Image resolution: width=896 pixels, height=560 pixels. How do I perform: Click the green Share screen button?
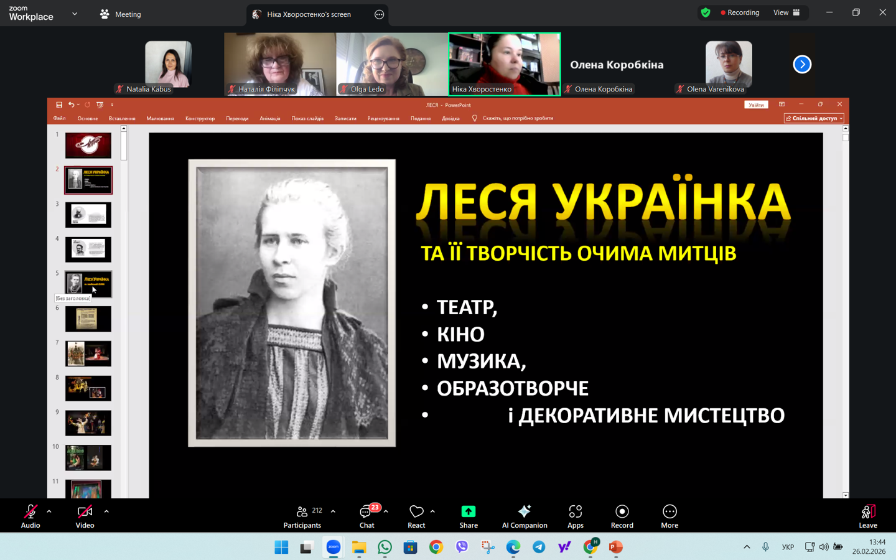(468, 516)
